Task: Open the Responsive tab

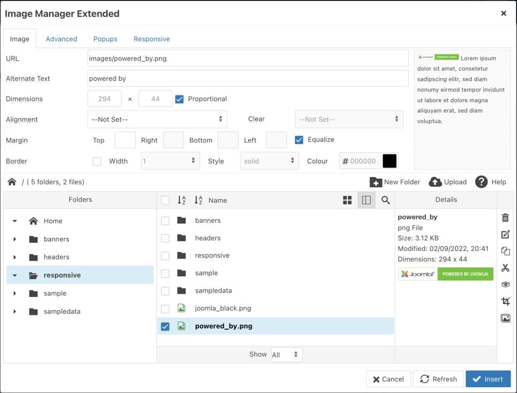Action: (x=152, y=39)
